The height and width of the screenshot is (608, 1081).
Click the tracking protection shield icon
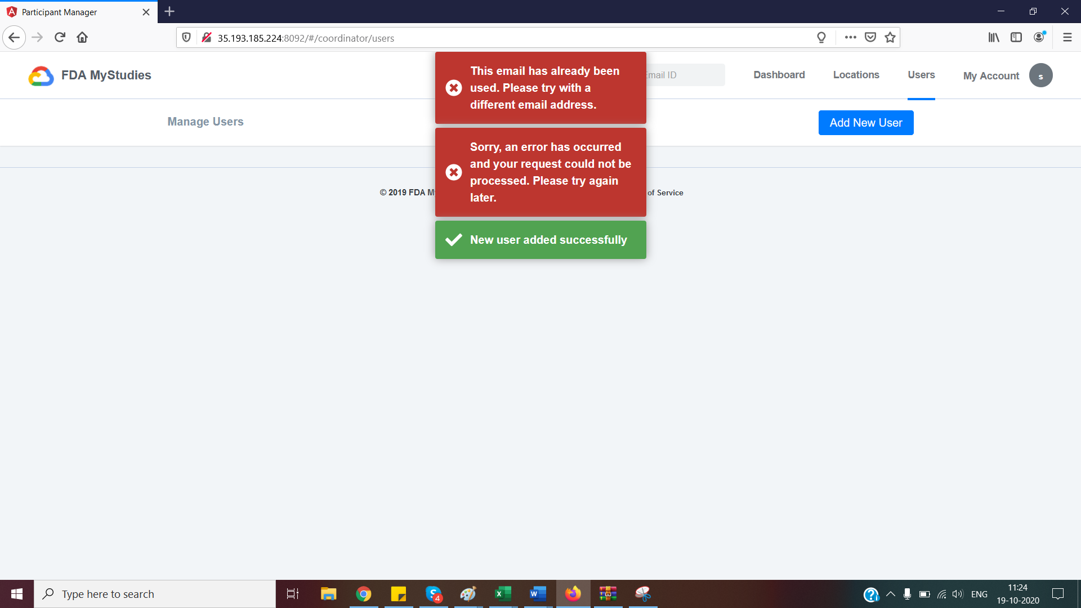pos(186,38)
